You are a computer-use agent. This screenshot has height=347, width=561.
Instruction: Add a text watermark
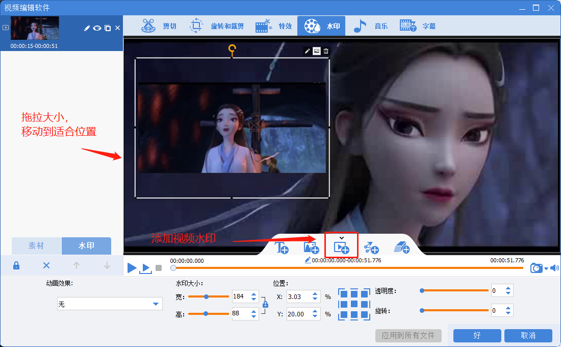click(281, 247)
